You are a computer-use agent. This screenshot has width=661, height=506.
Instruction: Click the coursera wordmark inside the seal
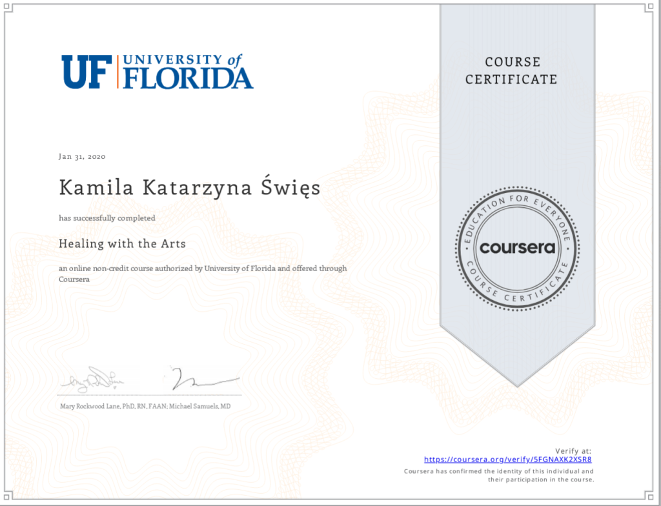coord(517,248)
